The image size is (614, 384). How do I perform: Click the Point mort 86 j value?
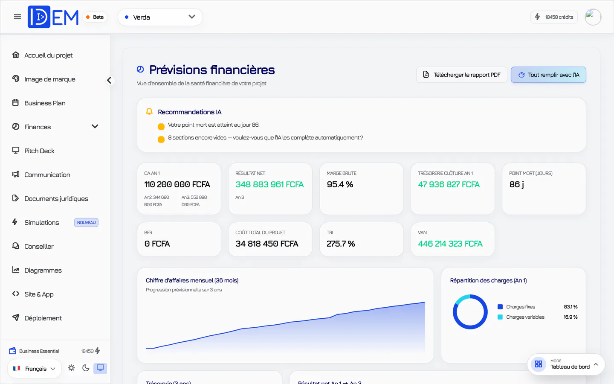pyautogui.click(x=516, y=184)
